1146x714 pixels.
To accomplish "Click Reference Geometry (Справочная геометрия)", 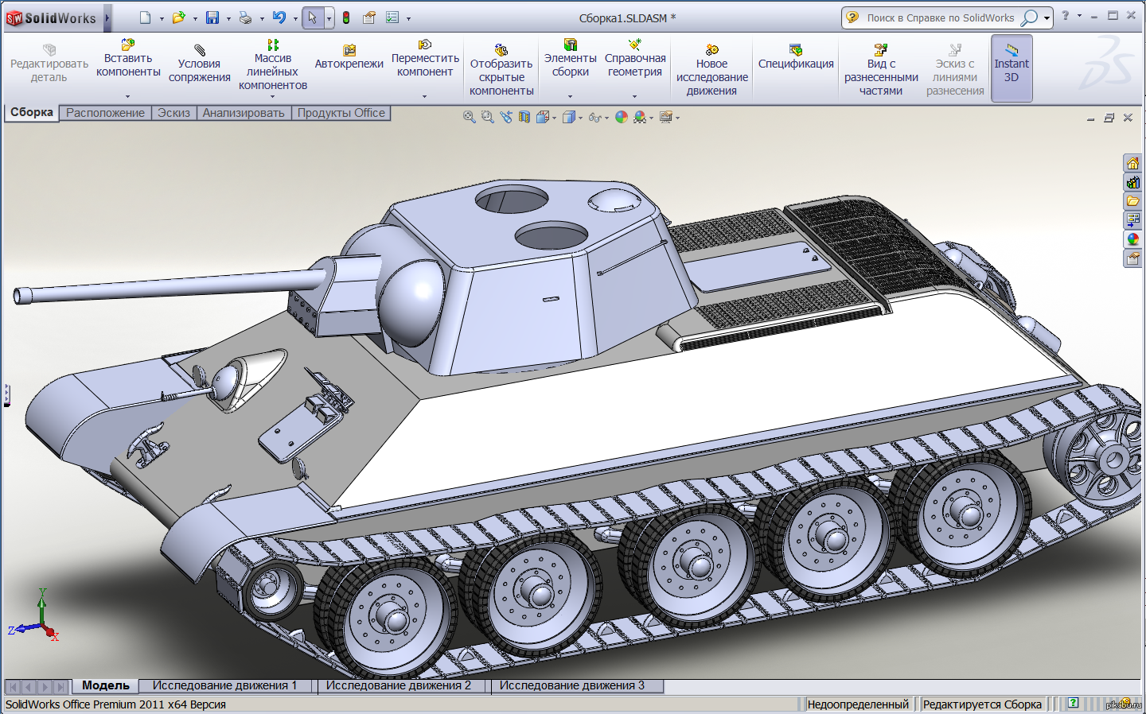I will tap(635, 58).
